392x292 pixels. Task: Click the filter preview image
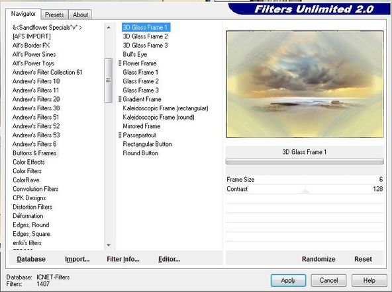tap(305, 85)
